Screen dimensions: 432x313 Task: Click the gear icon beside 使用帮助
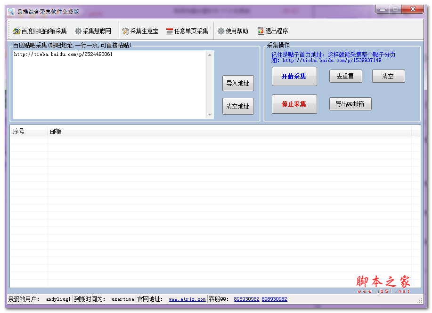click(x=221, y=31)
